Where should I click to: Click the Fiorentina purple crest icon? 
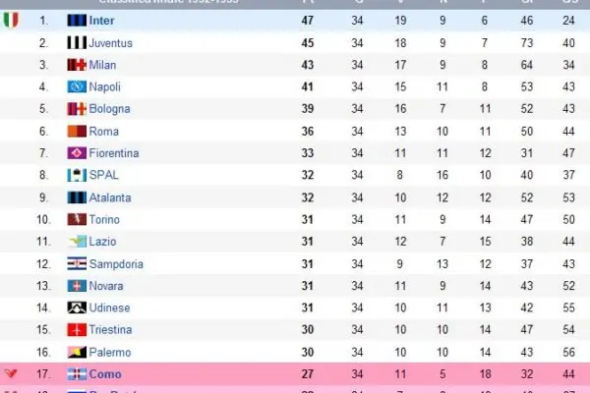[77, 153]
